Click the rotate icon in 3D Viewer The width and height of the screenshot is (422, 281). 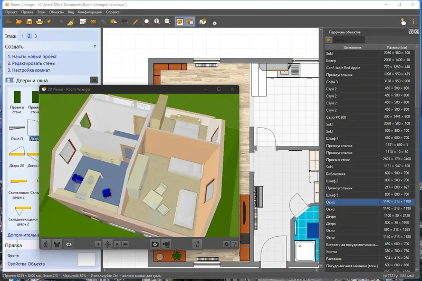tap(197, 244)
